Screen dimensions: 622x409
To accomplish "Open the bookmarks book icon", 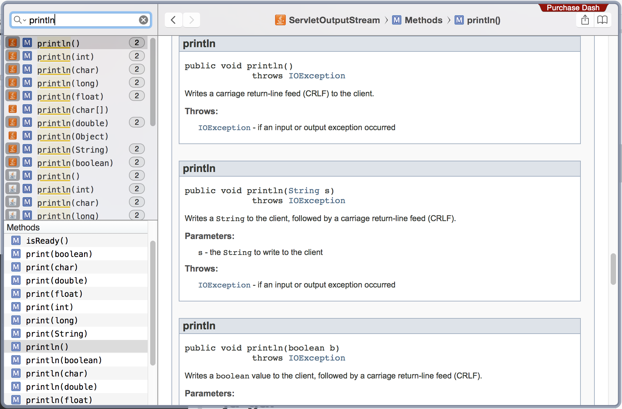I will (602, 20).
